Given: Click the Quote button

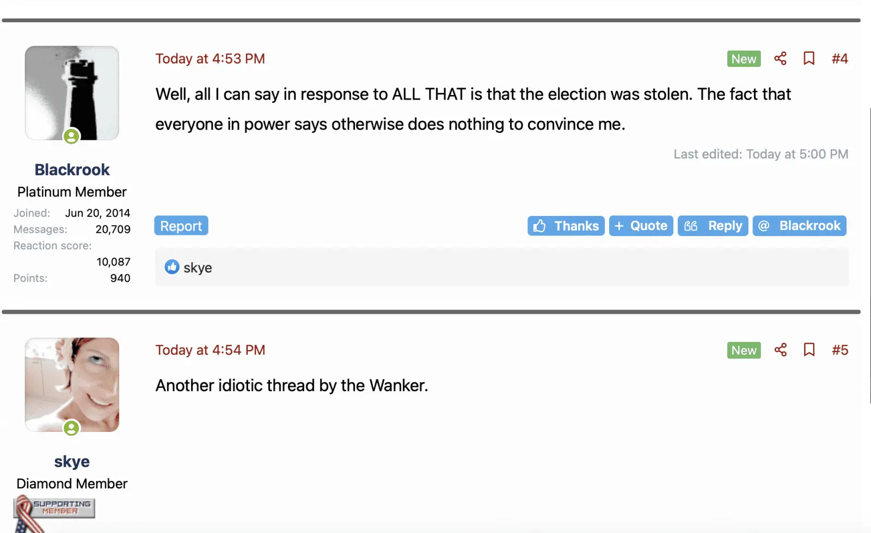Looking at the screenshot, I should click(641, 226).
